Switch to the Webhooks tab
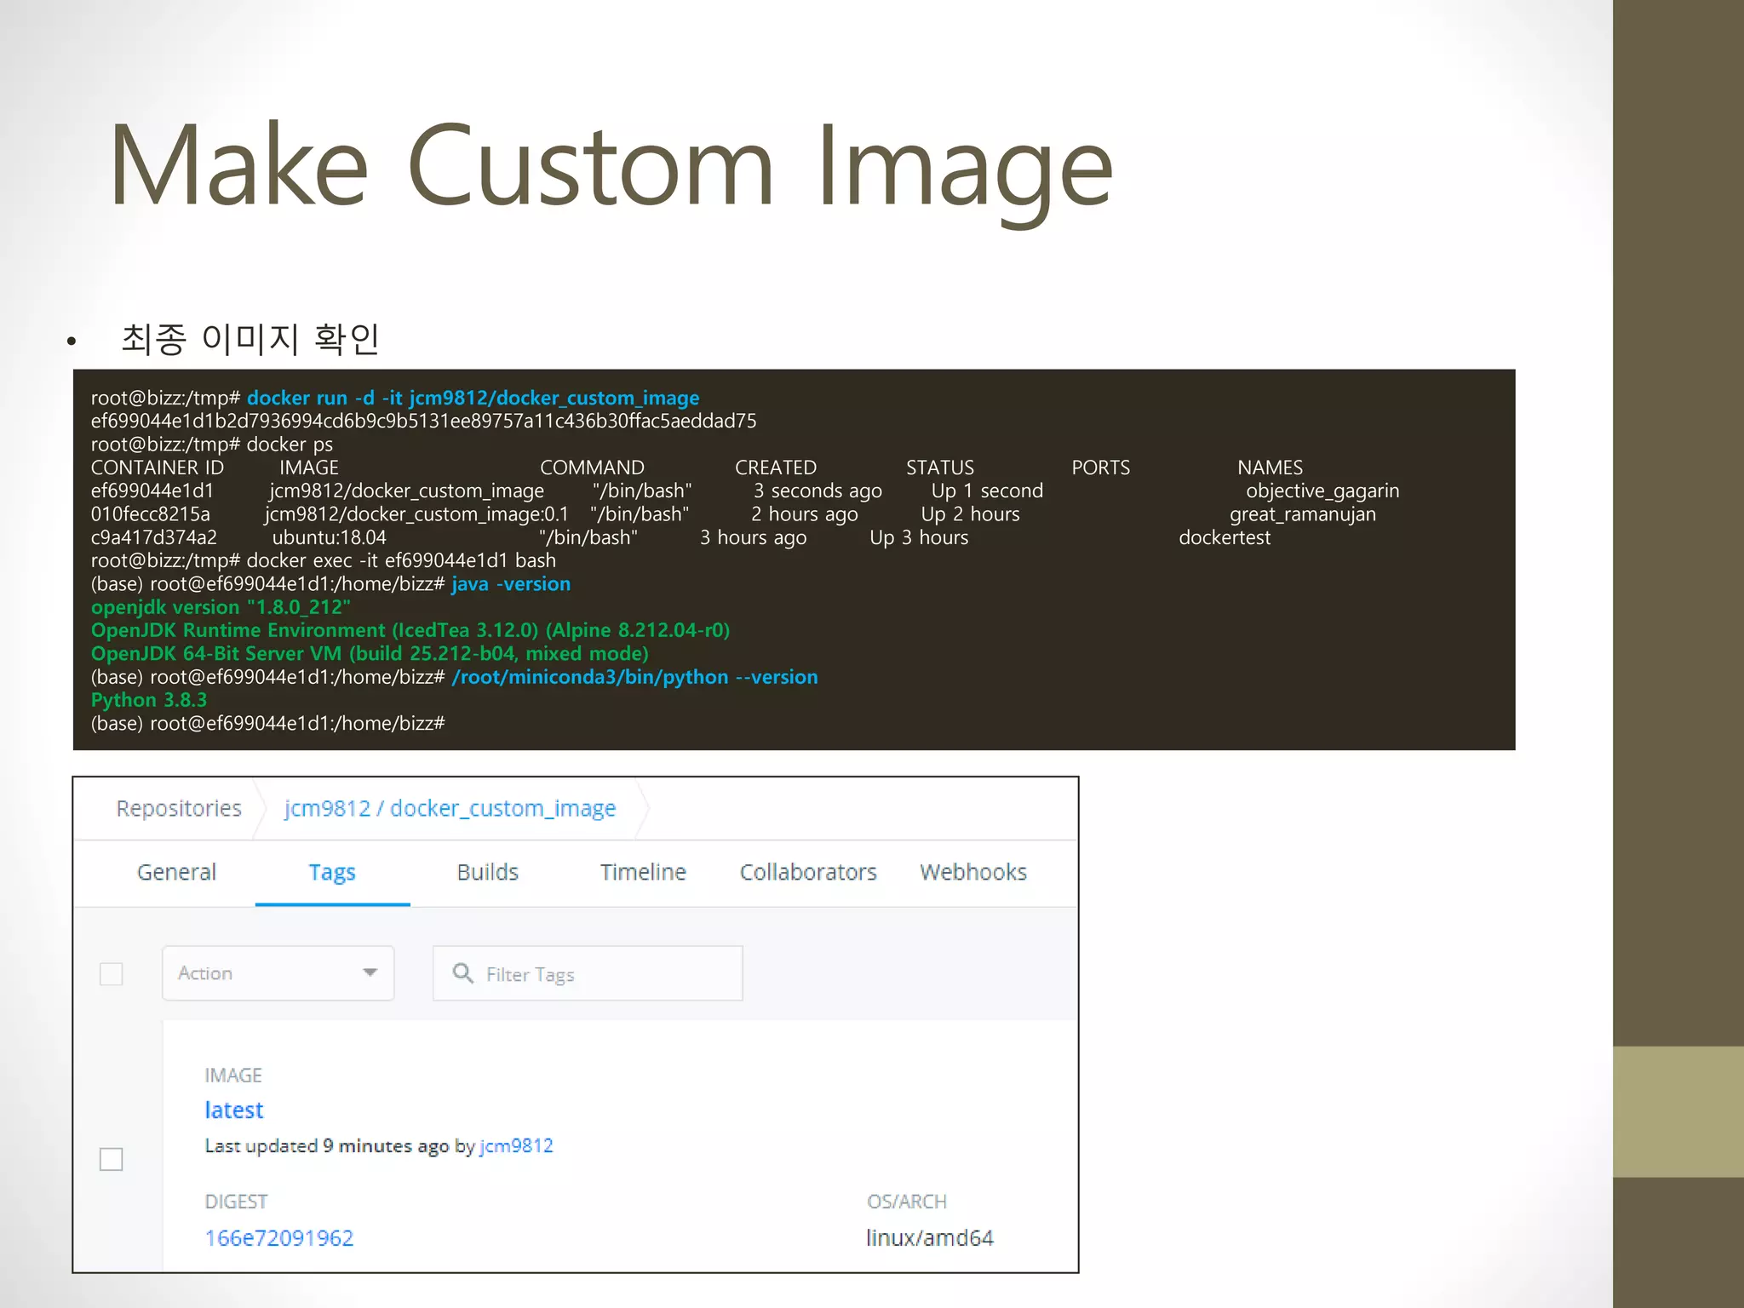This screenshot has width=1744, height=1308. click(973, 872)
